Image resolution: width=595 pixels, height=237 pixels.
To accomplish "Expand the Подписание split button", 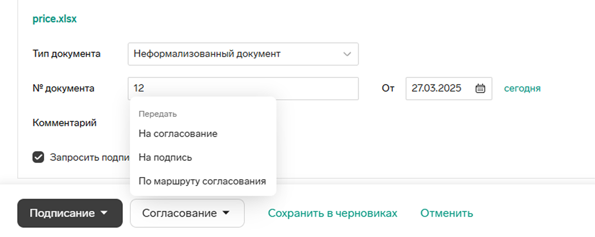I will pyautogui.click(x=70, y=213).
